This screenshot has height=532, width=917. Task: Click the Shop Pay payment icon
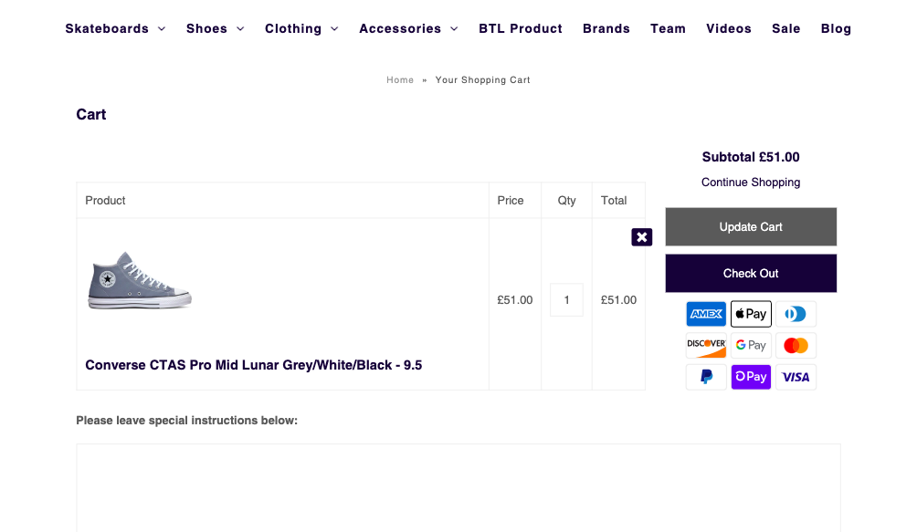point(751,377)
